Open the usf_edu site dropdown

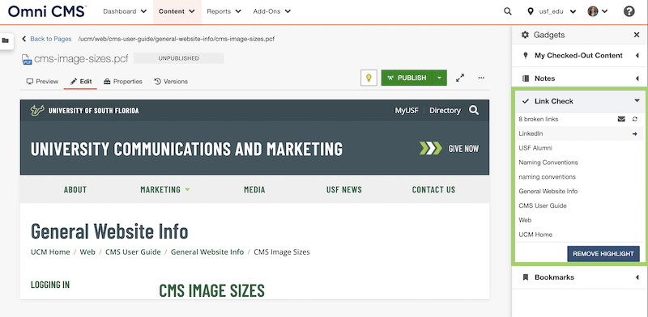(557, 11)
